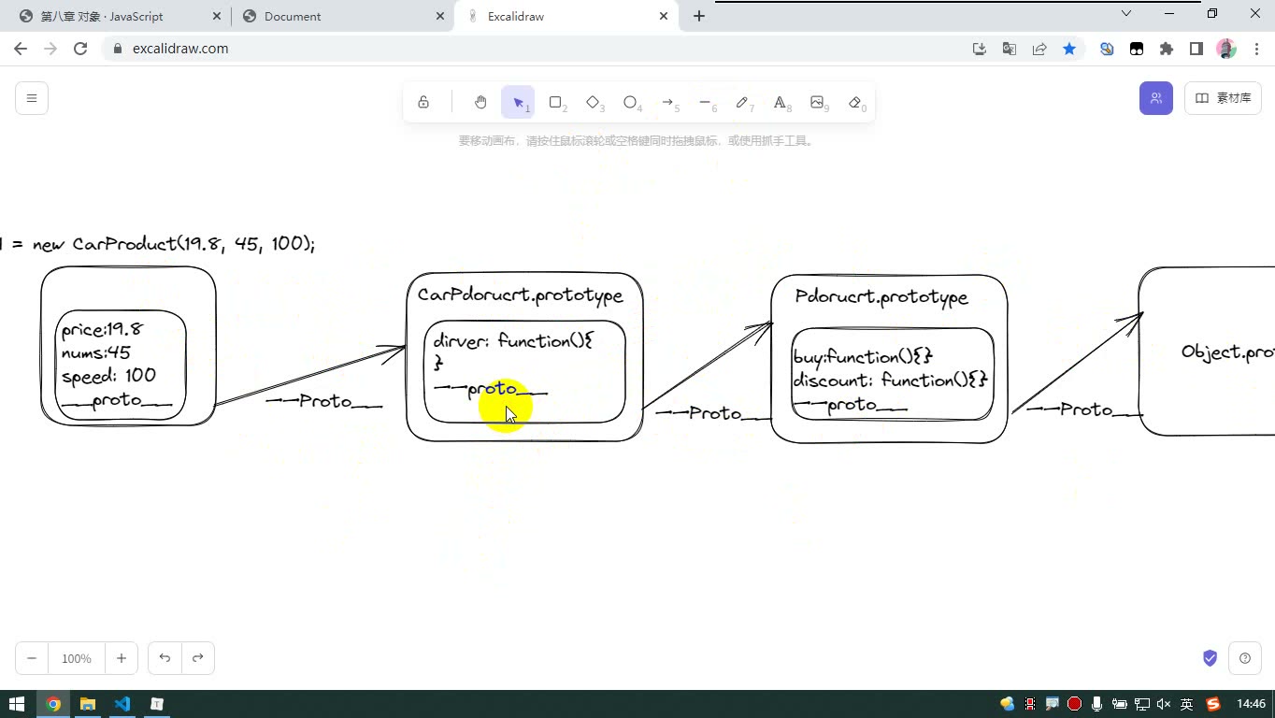Bookmark this page with star icon
Screen dimensions: 1275x718
[1069, 49]
